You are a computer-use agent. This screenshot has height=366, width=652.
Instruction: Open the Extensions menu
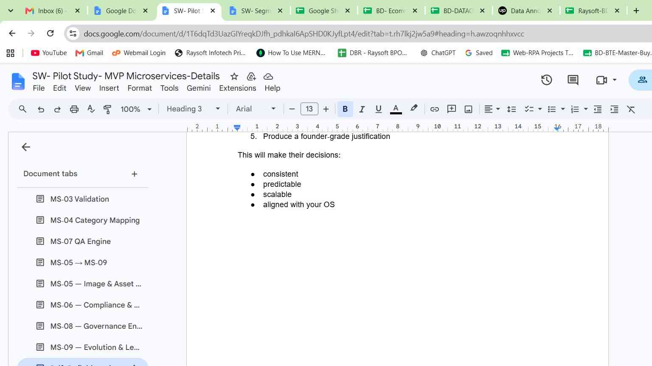click(x=237, y=88)
